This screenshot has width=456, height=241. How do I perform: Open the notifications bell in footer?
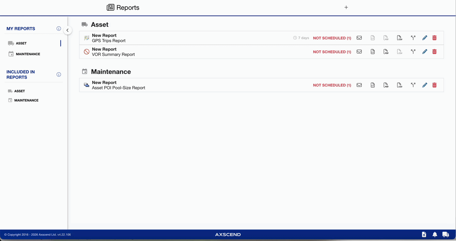435,234
